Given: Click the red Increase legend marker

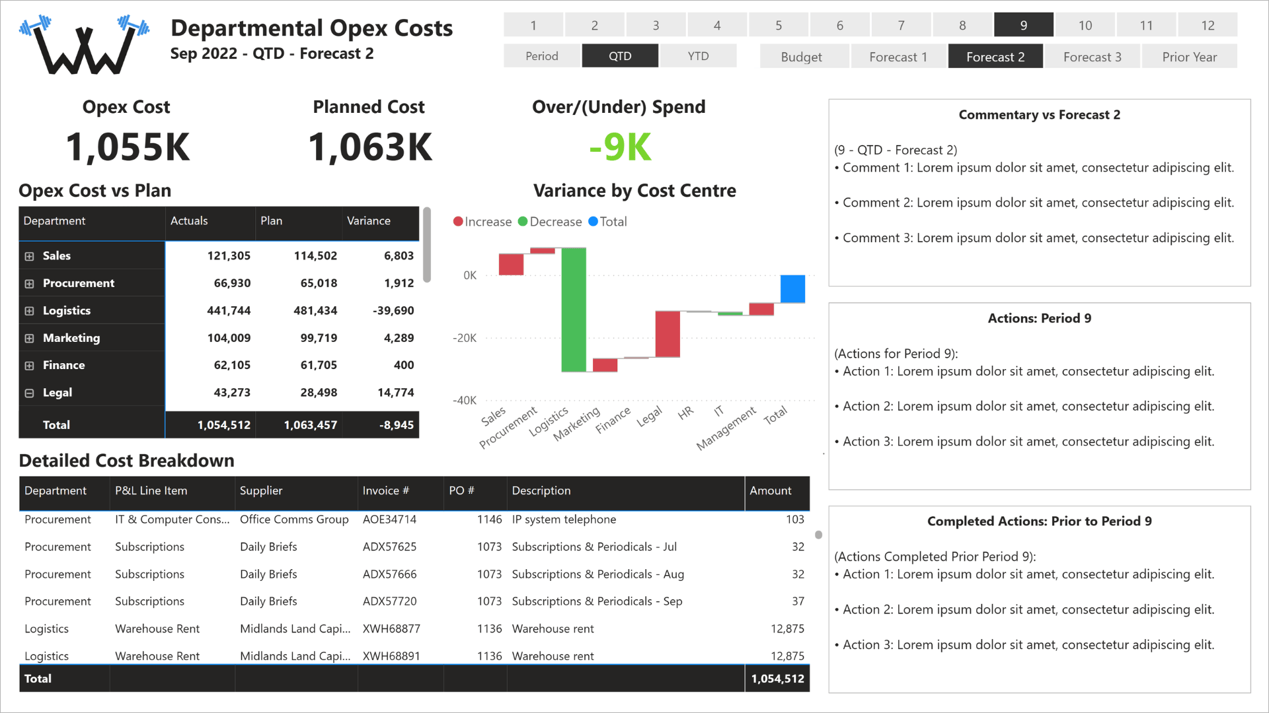Looking at the screenshot, I should coord(457,222).
